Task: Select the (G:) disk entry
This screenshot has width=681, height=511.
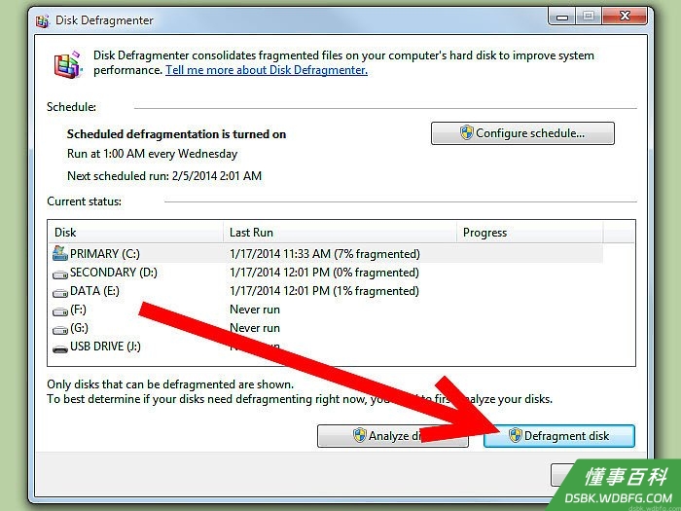Action: [x=326, y=328]
